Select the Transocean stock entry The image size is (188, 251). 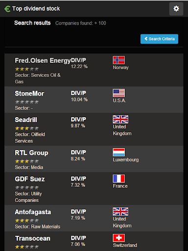coord(94,241)
